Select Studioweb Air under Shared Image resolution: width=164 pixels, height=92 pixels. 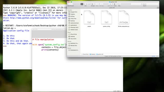(x=74, y=50)
